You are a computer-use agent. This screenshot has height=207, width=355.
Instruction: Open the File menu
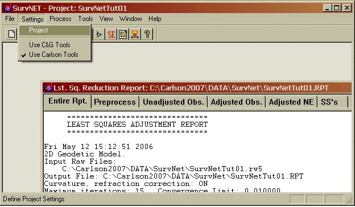(10, 19)
